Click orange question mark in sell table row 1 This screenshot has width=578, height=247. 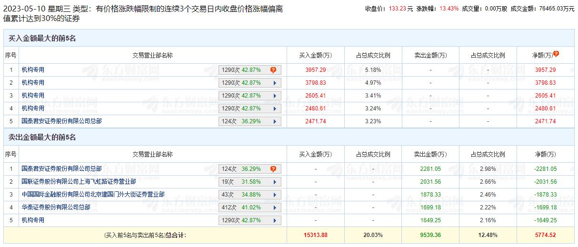273,169
